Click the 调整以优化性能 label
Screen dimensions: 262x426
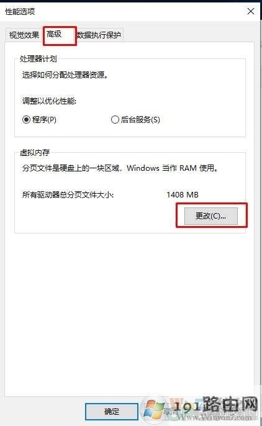tap(49, 101)
